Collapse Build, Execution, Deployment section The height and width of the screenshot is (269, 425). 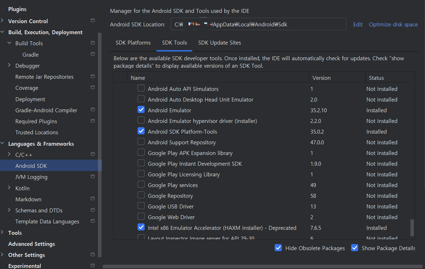pos(2,32)
